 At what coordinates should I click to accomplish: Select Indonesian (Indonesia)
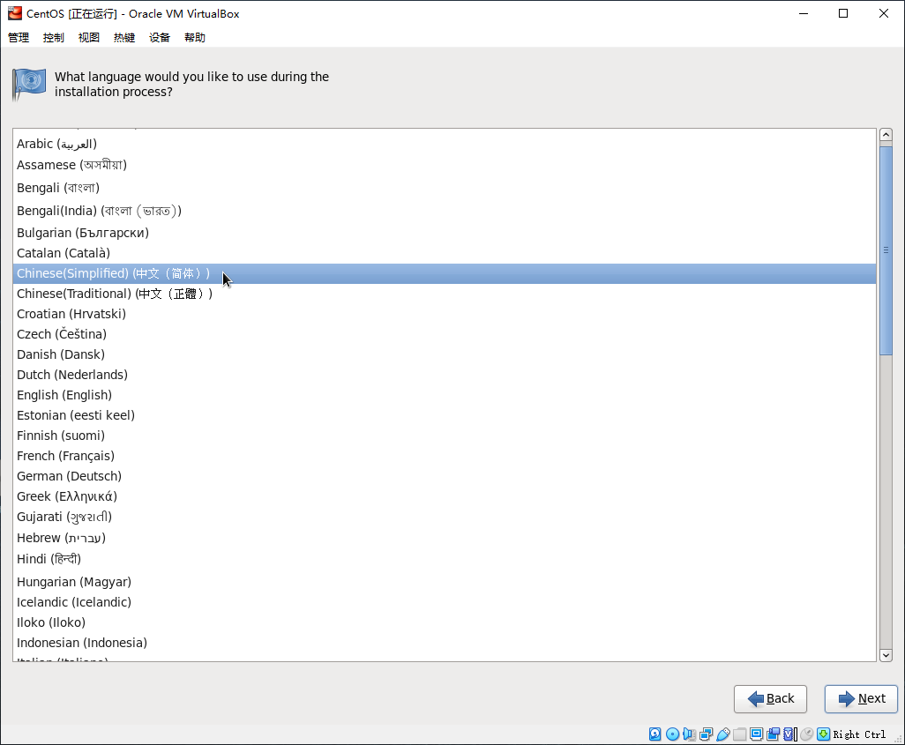(x=445, y=642)
